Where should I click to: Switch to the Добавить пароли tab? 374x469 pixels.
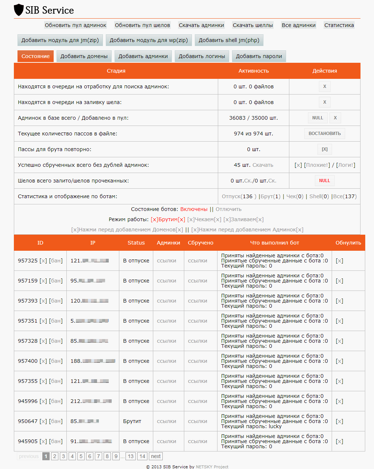259,56
